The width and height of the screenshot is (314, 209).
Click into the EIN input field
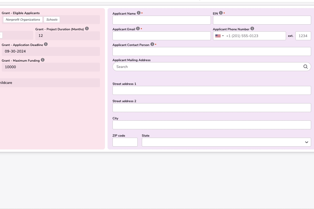[x=262, y=20]
